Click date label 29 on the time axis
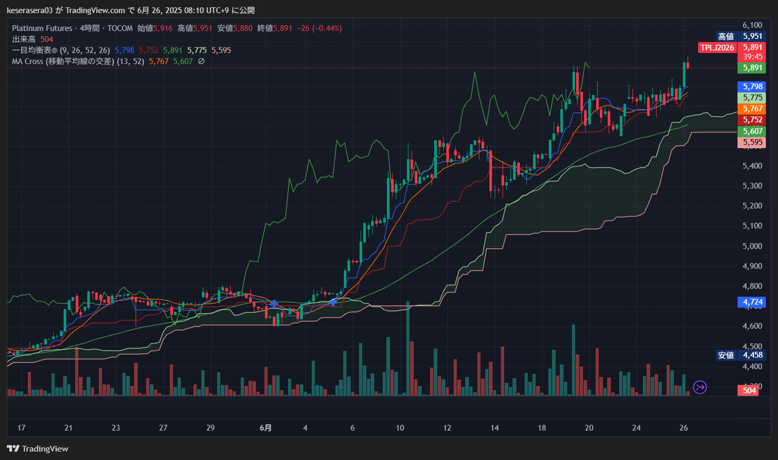Viewport: 778px width, 460px height. click(210, 428)
